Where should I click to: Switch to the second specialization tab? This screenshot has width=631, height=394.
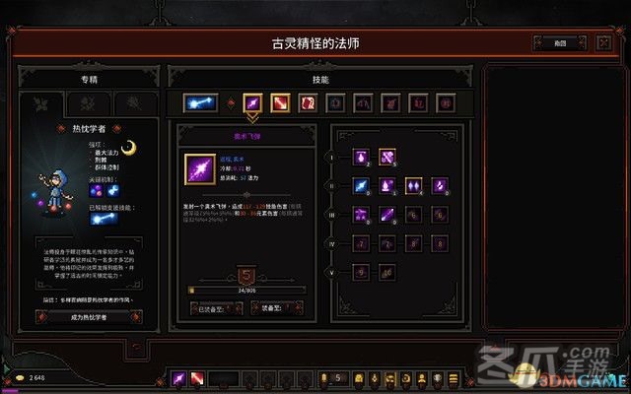(88, 103)
